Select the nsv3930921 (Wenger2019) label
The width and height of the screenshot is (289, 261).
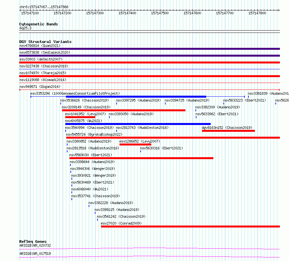pos(94,175)
